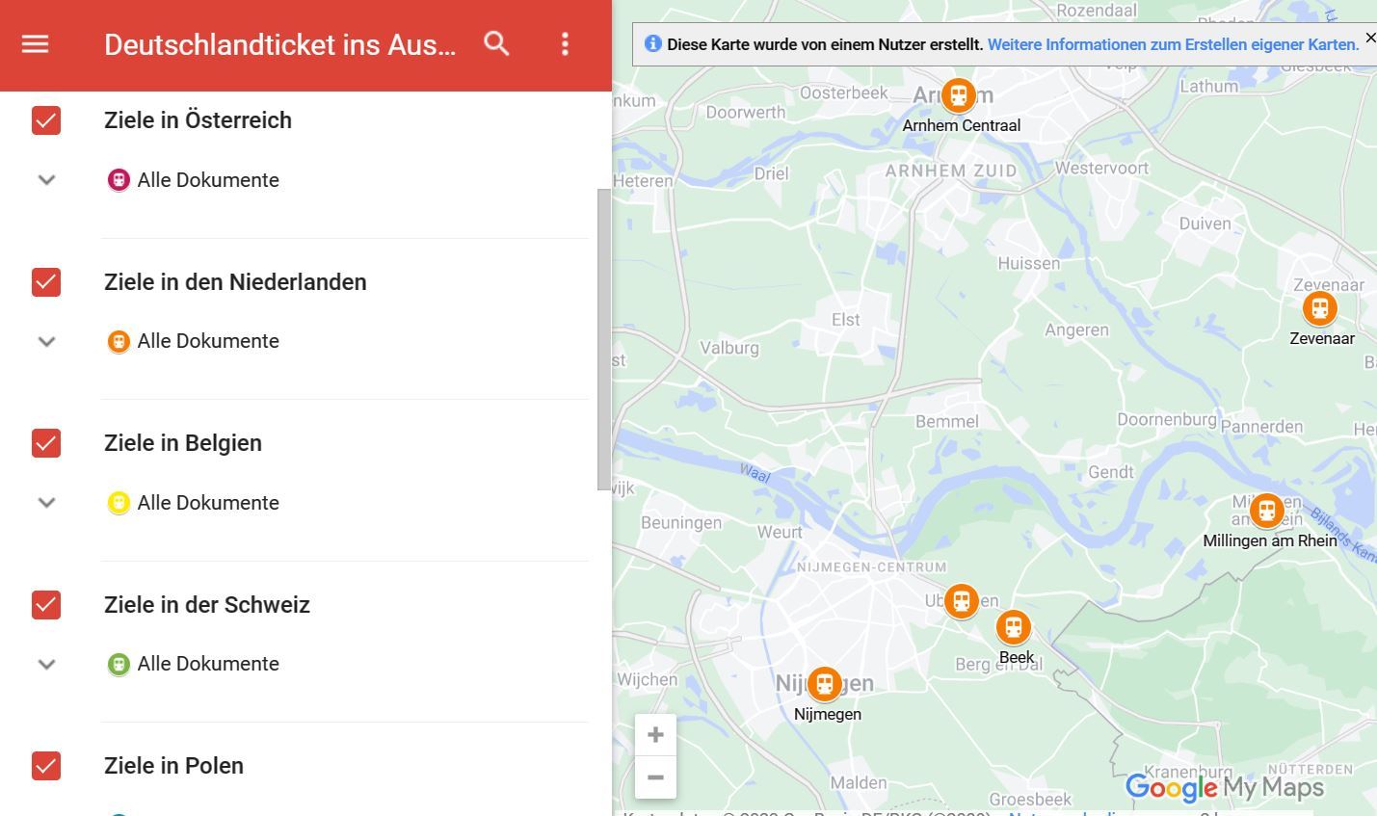Click the Ziele in der Schweiz heading
The image size is (1377, 816).
click(207, 605)
